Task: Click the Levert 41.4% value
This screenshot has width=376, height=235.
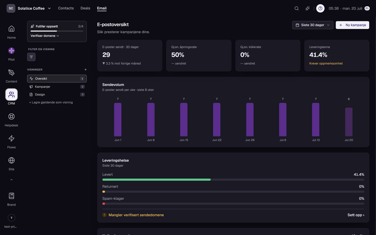Action: 359,175
